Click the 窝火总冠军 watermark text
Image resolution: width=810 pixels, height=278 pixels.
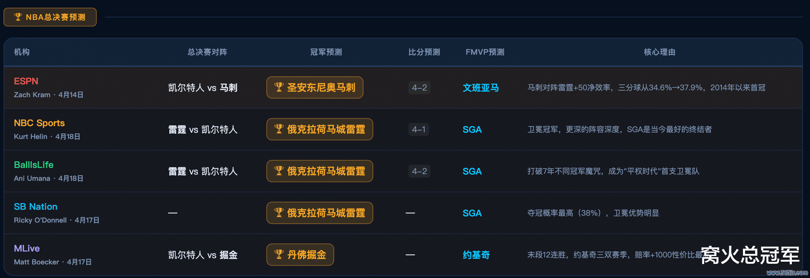coord(750,255)
